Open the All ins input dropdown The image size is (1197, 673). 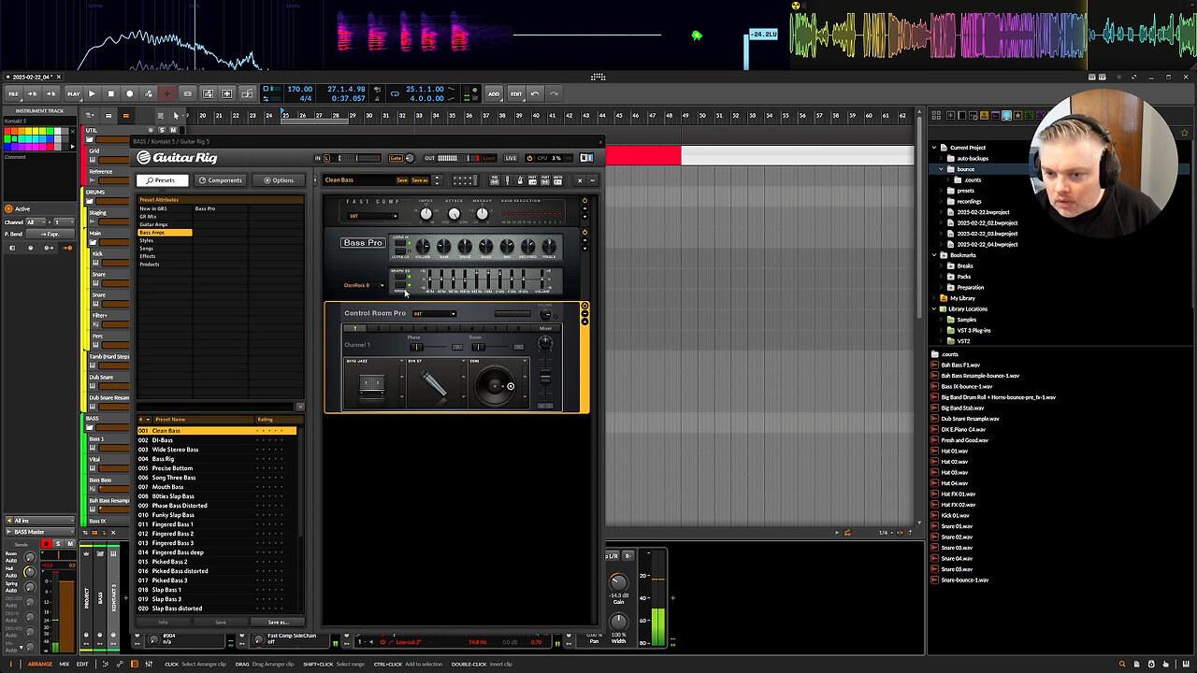tap(39, 520)
